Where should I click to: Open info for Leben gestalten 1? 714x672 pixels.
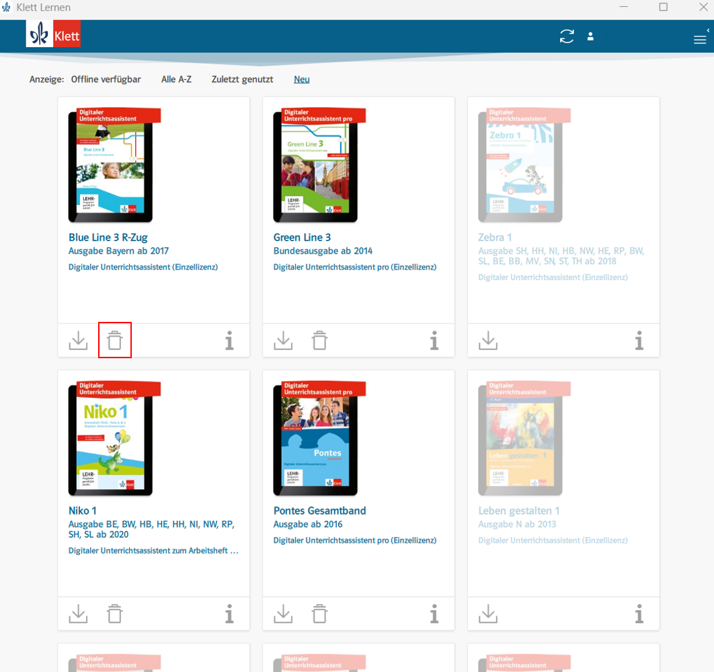click(639, 614)
